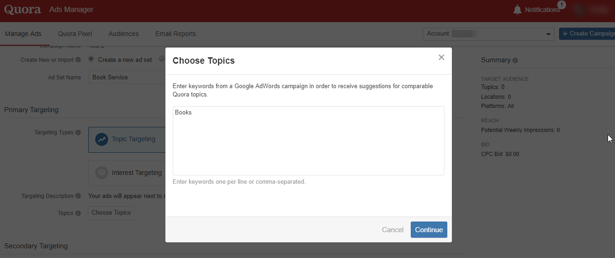
Task: Go to the Audiences tab
Action: pos(123,34)
